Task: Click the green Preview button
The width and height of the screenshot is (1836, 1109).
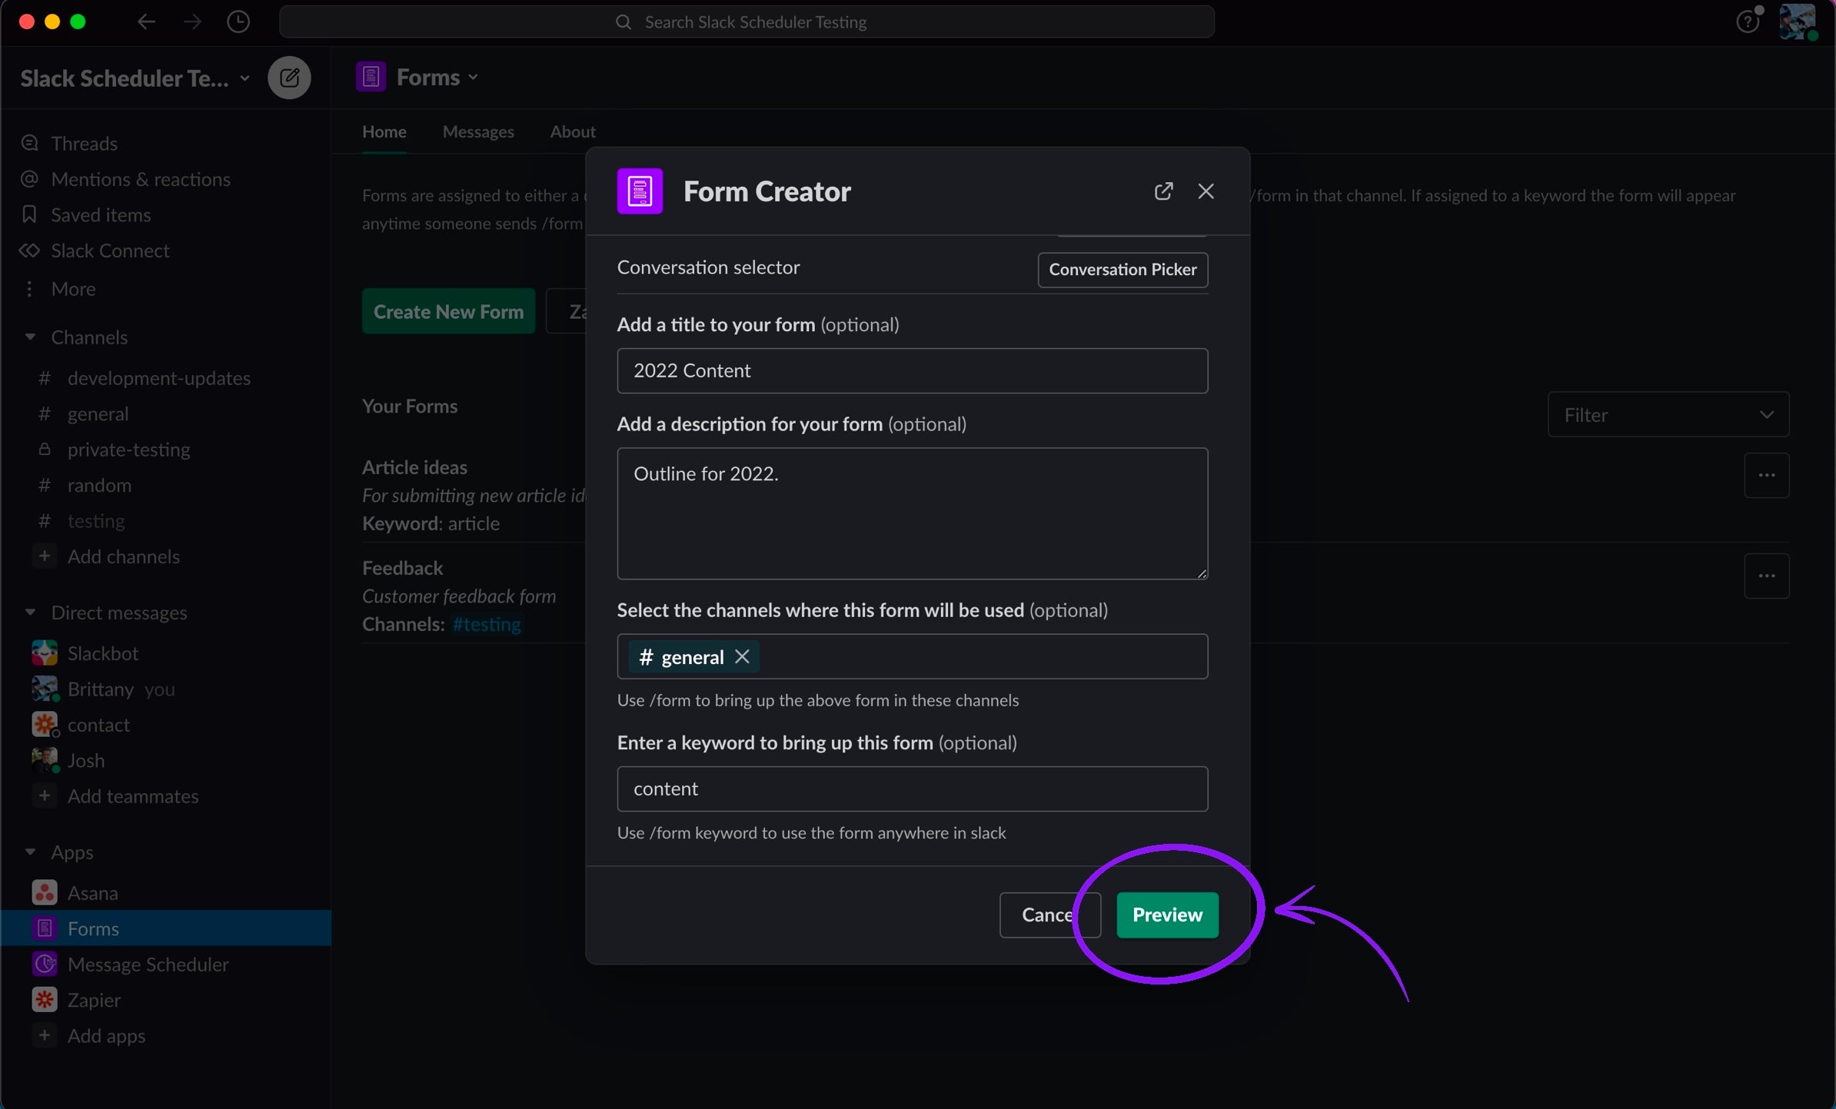Action: click(1166, 915)
